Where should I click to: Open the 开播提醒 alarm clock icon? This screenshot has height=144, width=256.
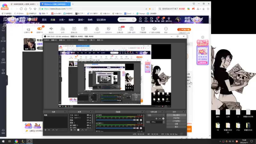pos(143,29)
